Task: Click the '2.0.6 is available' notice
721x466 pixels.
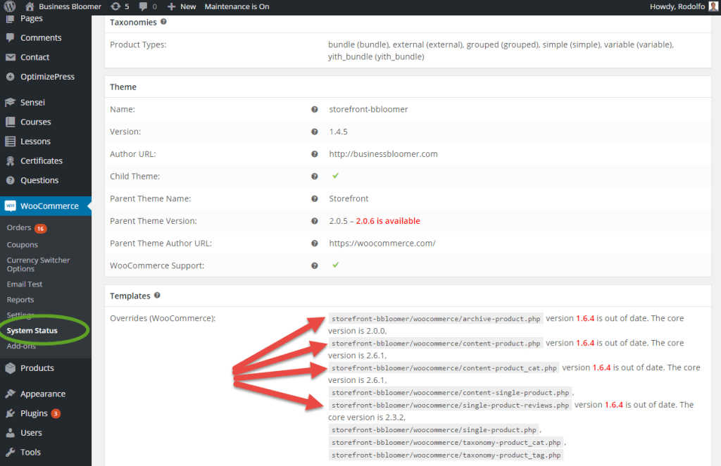Action: [388, 221]
